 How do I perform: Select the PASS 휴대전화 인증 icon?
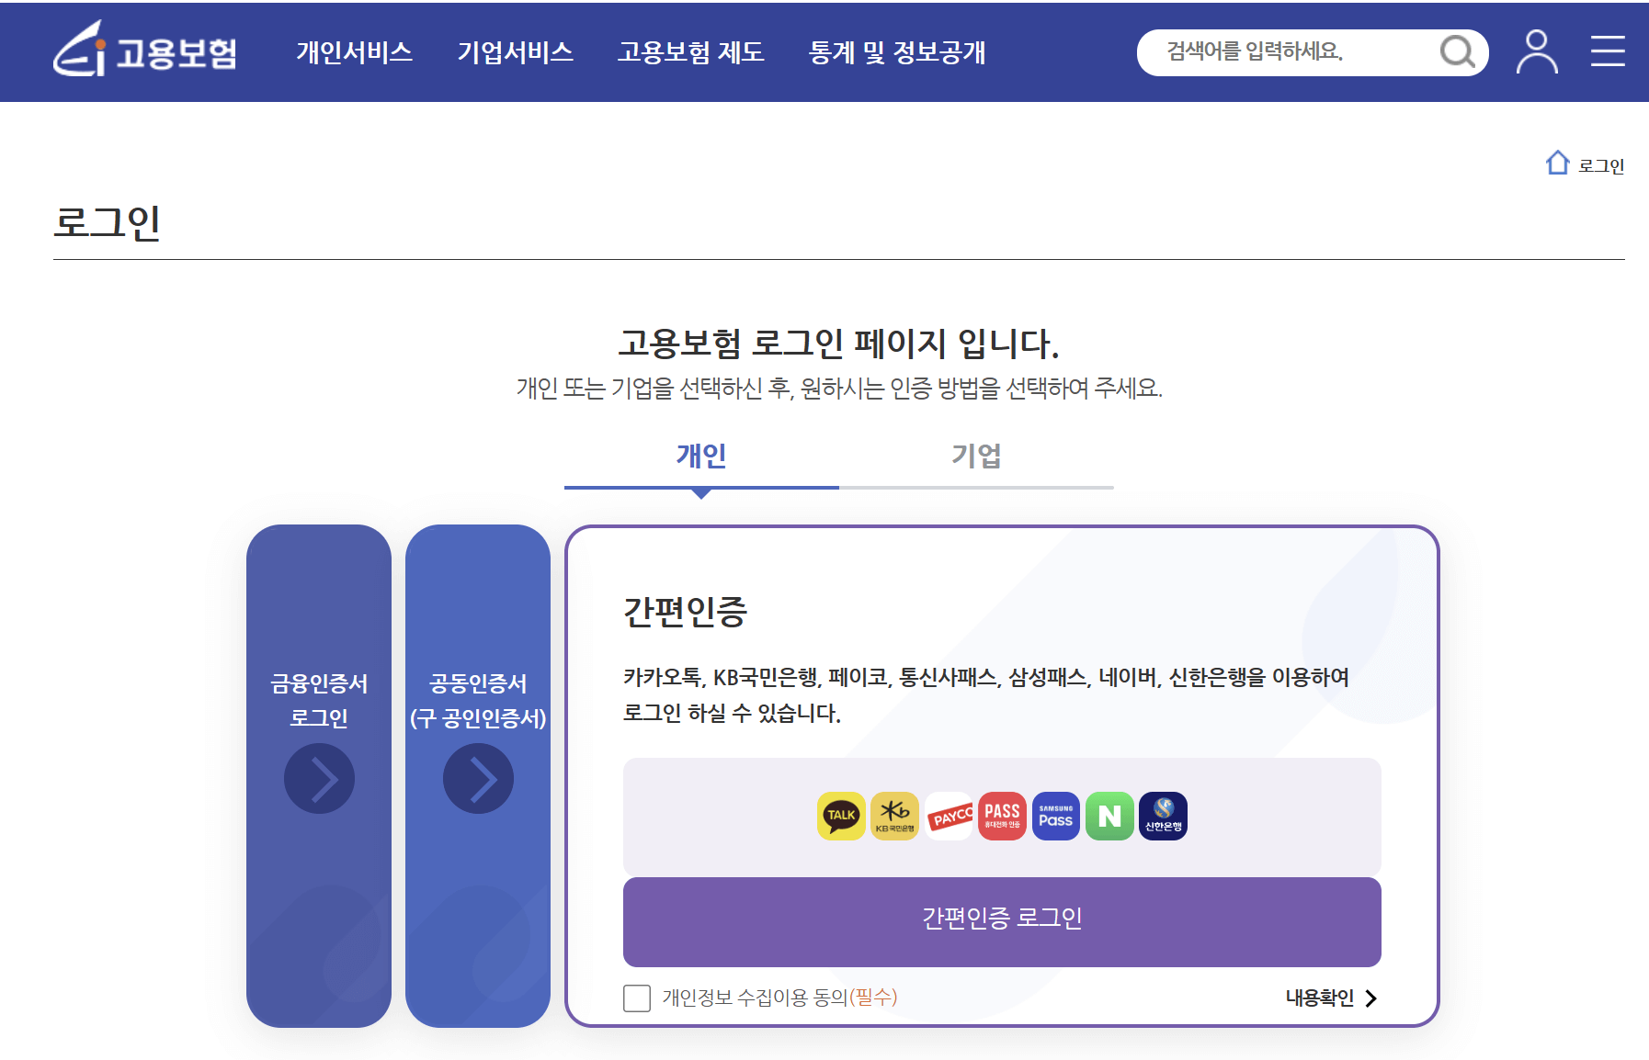click(1002, 815)
